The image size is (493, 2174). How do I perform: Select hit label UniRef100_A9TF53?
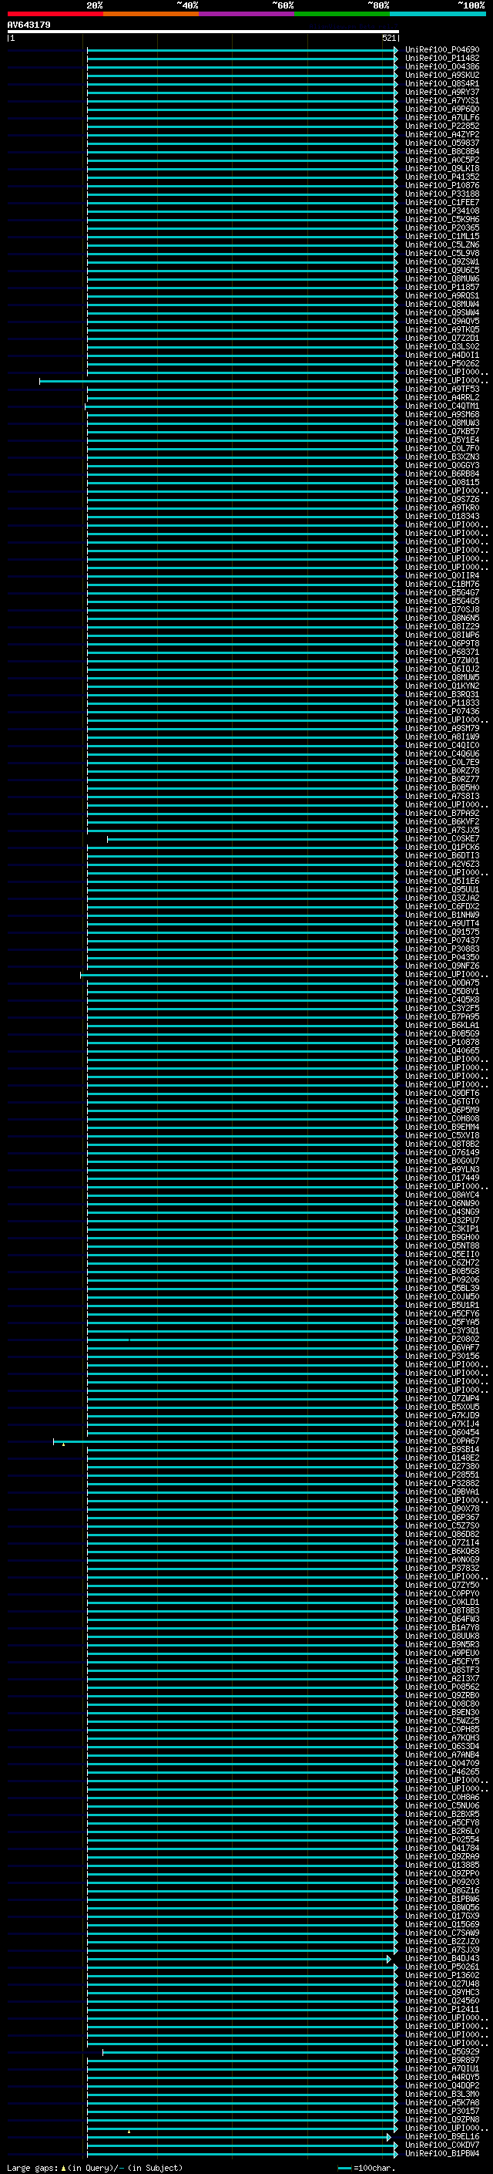pos(441,389)
